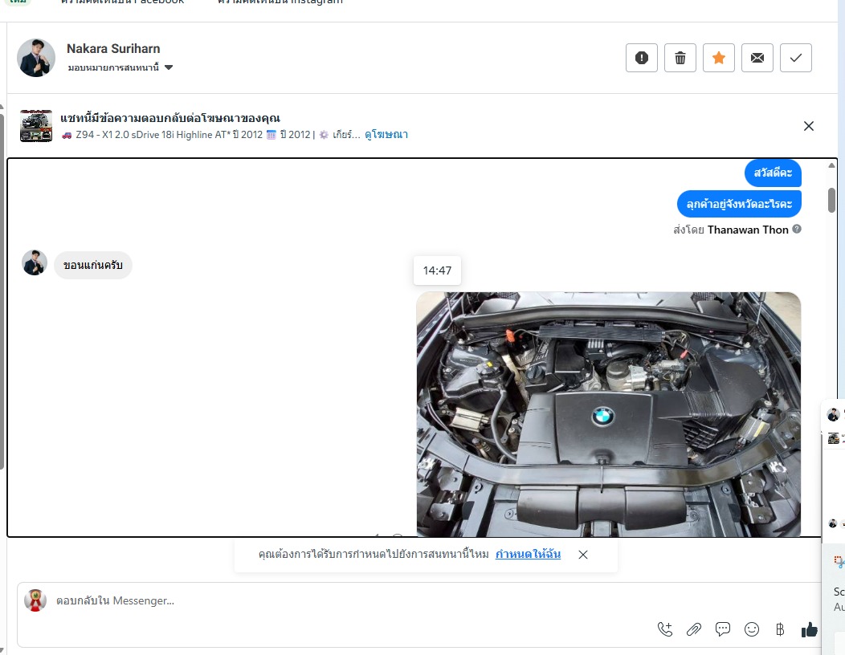Click the กำหนดให้ฉัน link
The width and height of the screenshot is (845, 655).
point(528,554)
